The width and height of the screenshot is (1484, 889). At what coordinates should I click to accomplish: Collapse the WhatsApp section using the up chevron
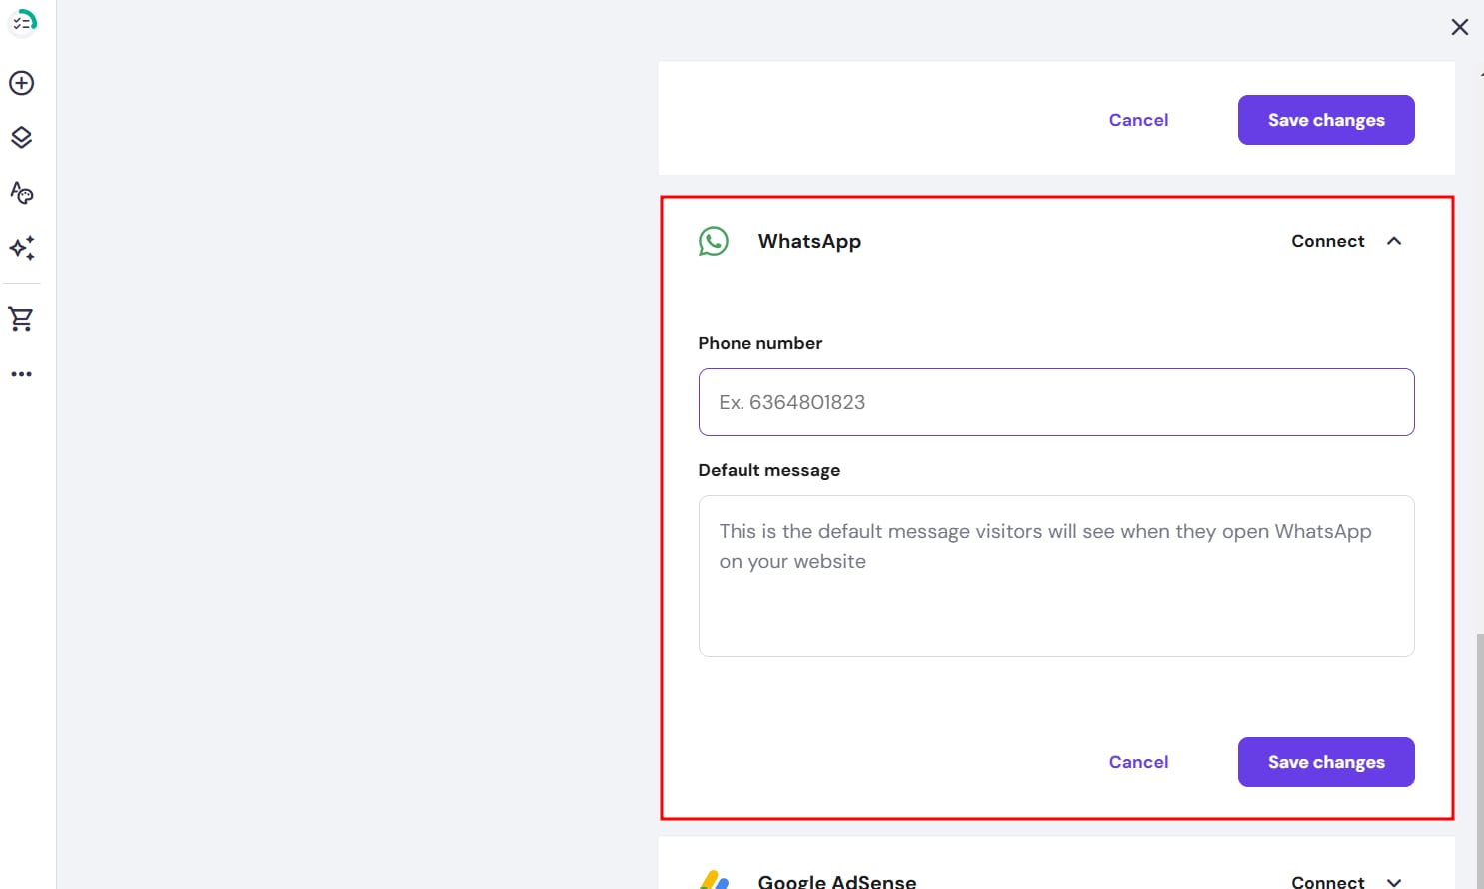point(1394,241)
